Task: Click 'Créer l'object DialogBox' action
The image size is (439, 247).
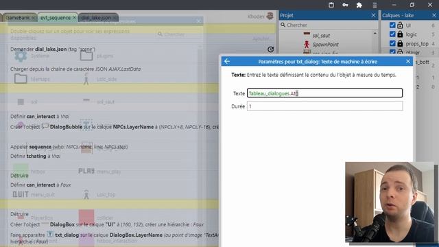Action: [107, 224]
